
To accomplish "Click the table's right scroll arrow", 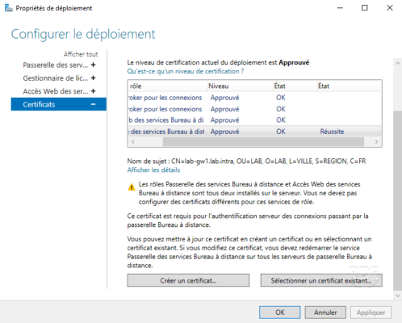I will (376, 141).
